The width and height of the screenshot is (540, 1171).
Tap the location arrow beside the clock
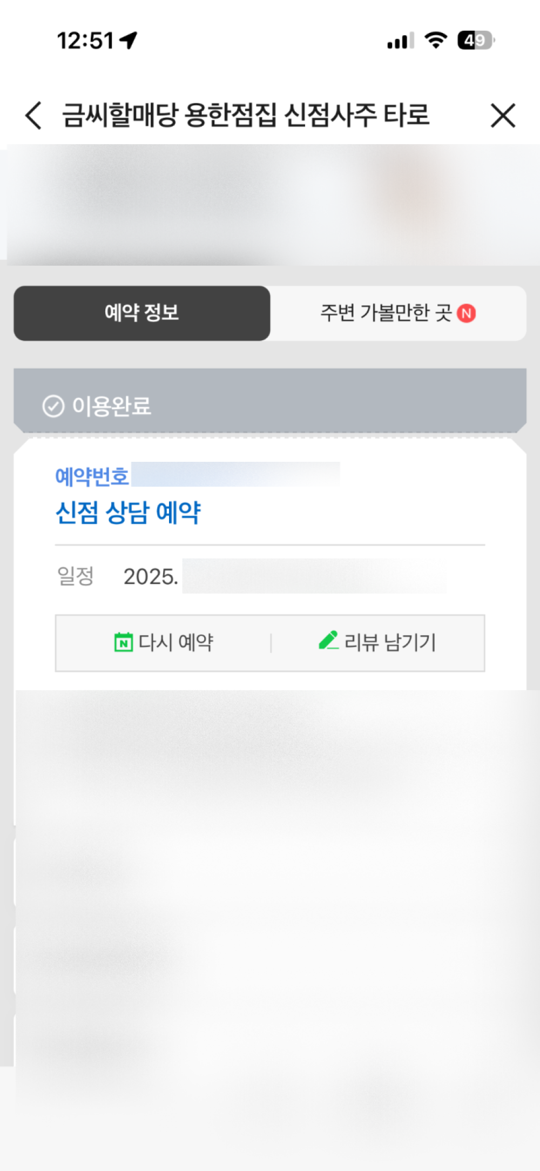[129, 40]
